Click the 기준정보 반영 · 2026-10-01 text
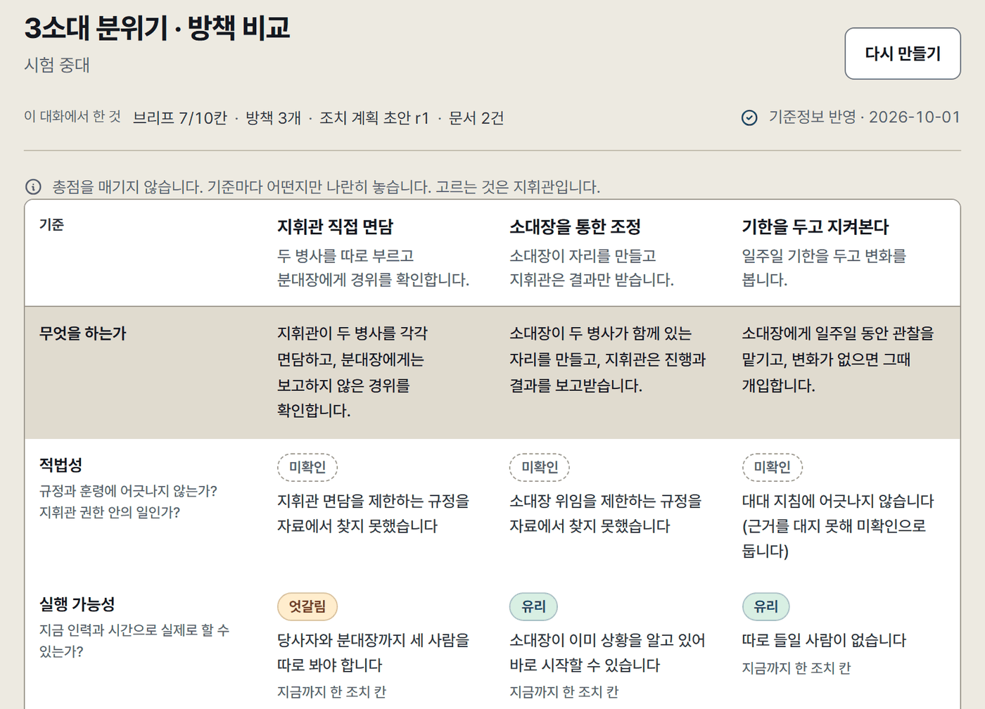The height and width of the screenshot is (709, 985). (x=864, y=117)
